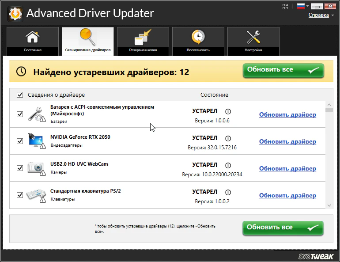
Task: Deselect the standard PS/2 keyboard driver checkbox
Action: [20, 195]
